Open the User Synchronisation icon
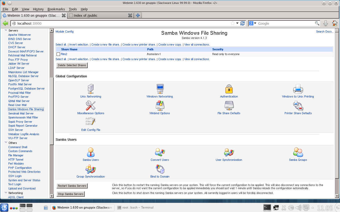The width and height of the screenshot is (340, 212). pyautogui.click(x=229, y=152)
